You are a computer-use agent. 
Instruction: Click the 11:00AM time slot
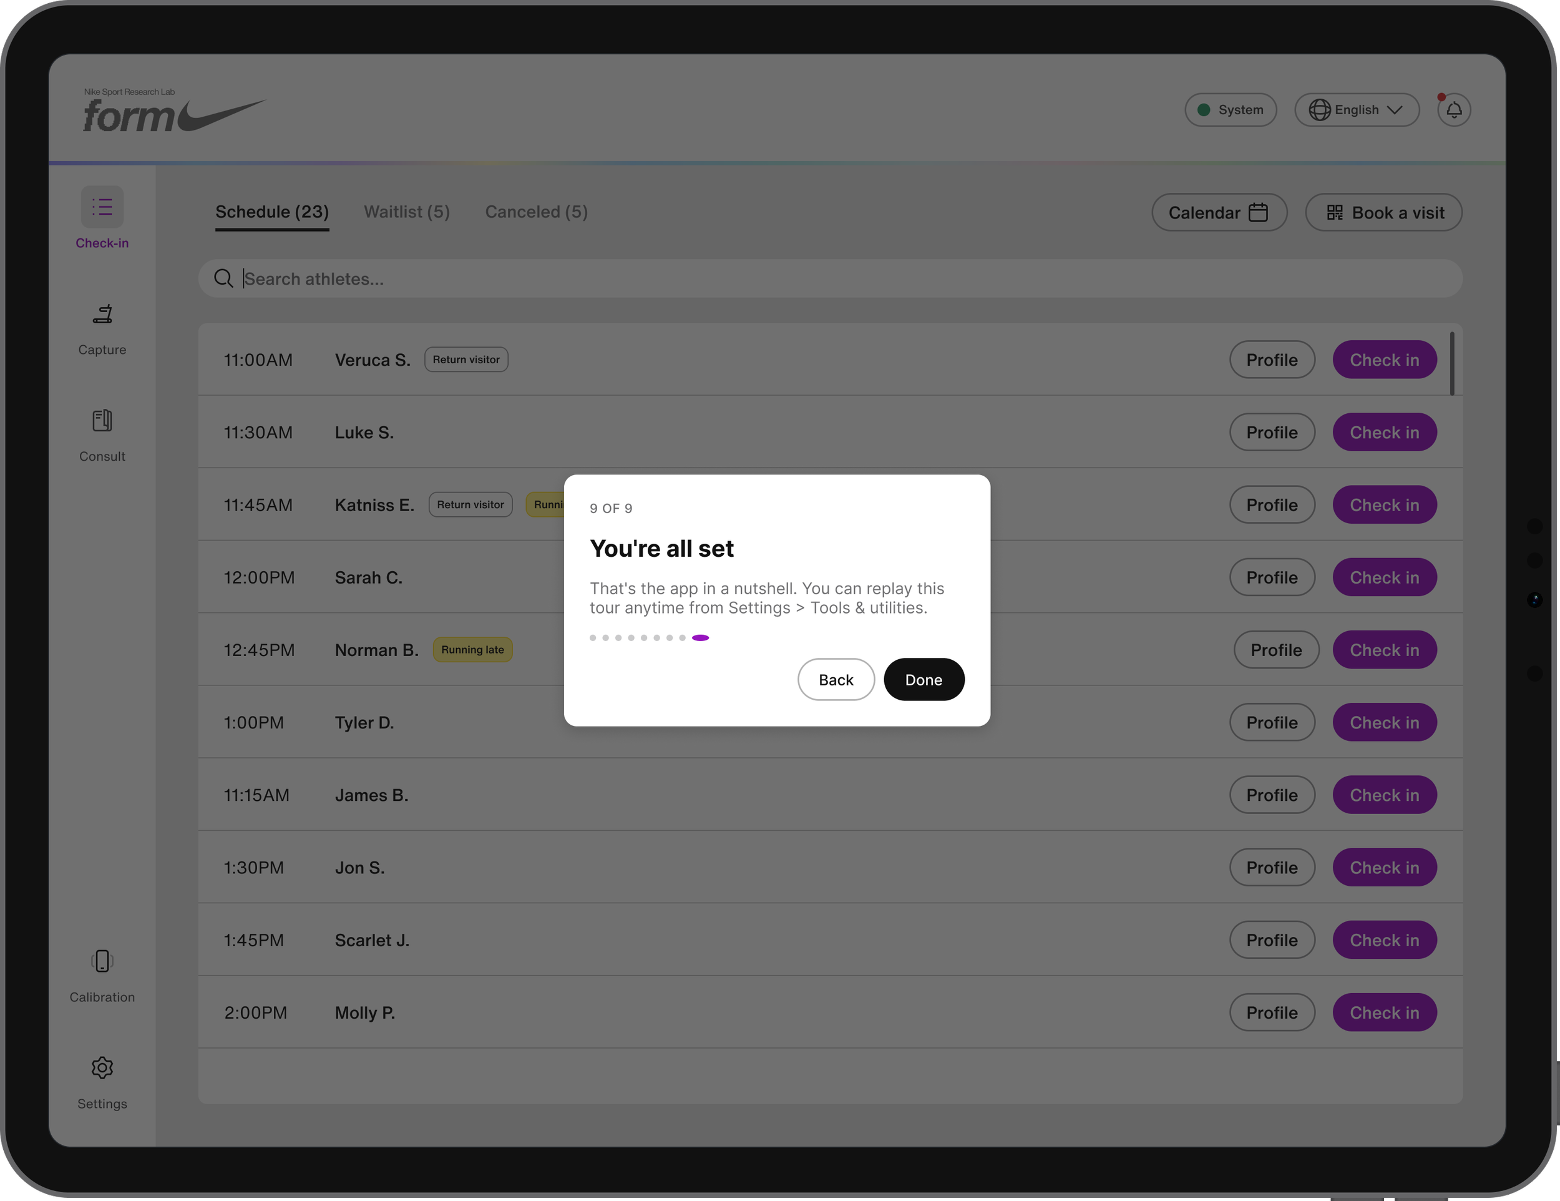tap(258, 360)
